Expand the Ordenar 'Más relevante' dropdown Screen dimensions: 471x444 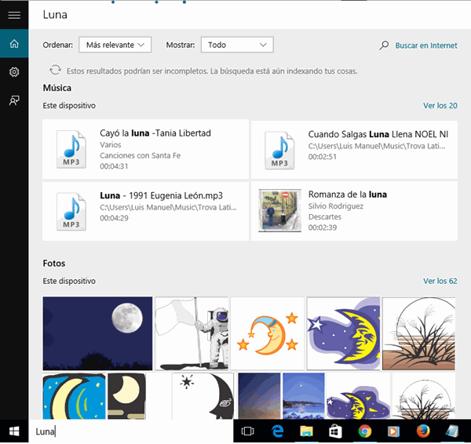click(115, 45)
